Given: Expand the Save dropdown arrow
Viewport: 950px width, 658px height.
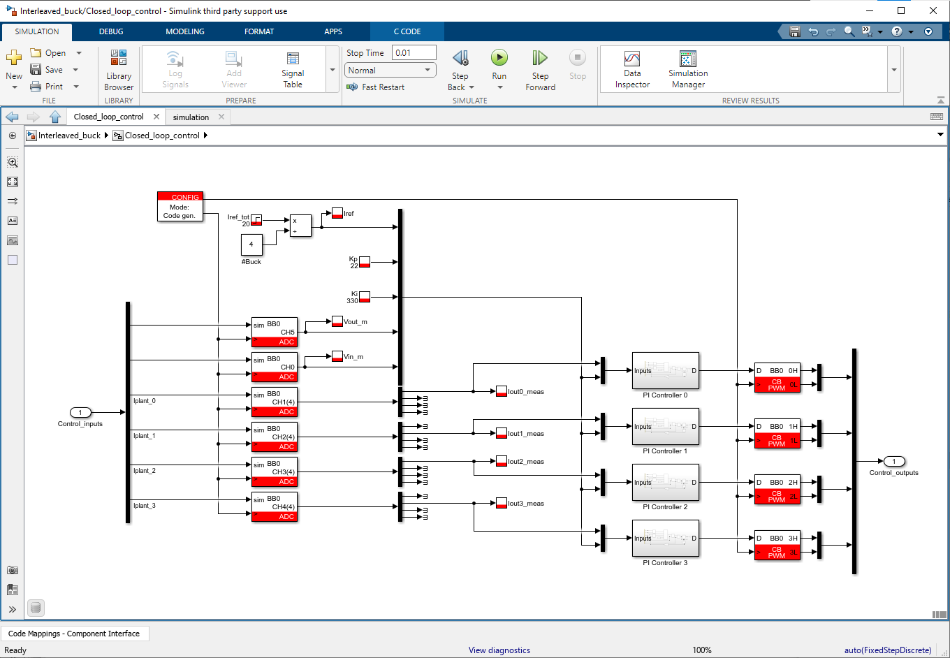Looking at the screenshot, I should tap(75, 70).
